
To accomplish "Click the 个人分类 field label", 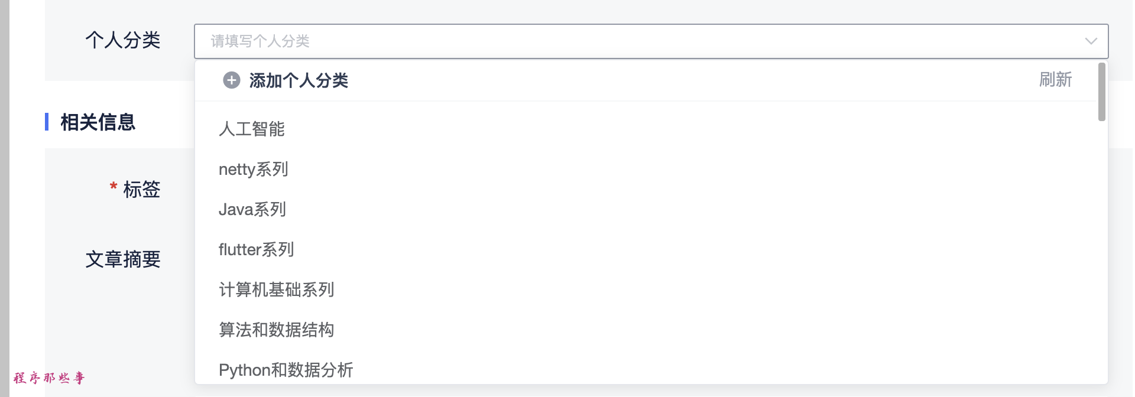I will point(123,40).
